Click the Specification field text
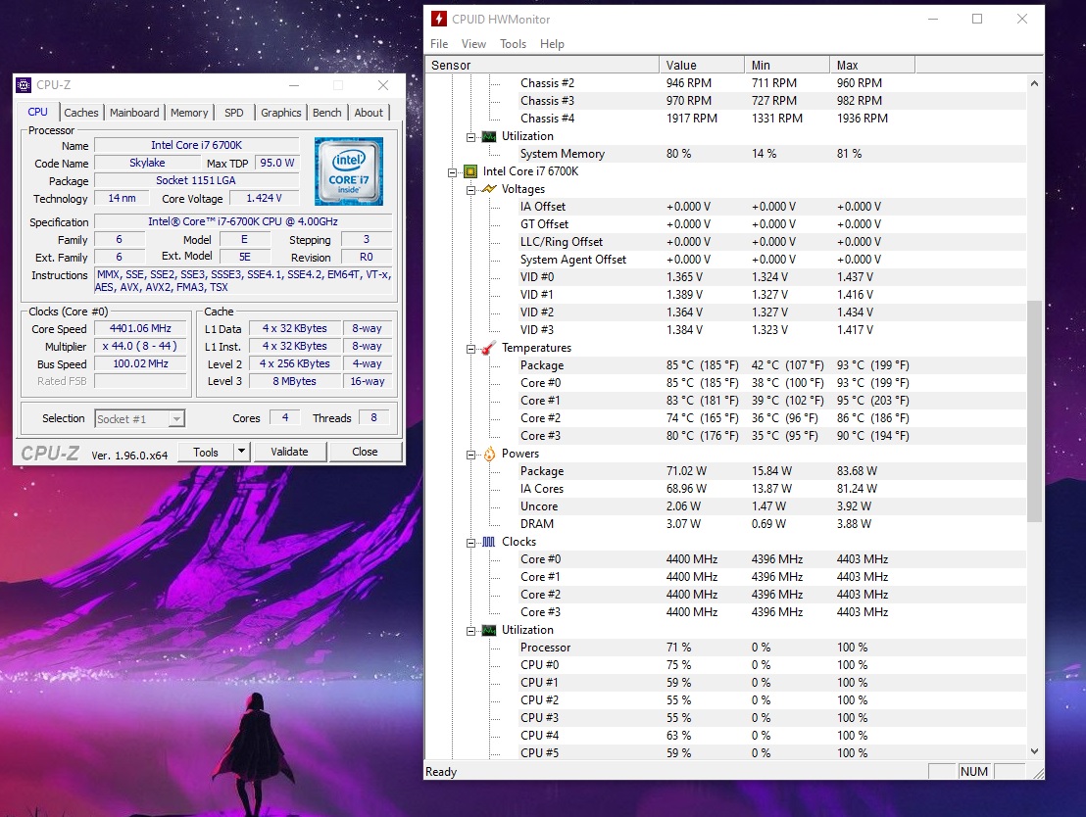 pos(243,221)
